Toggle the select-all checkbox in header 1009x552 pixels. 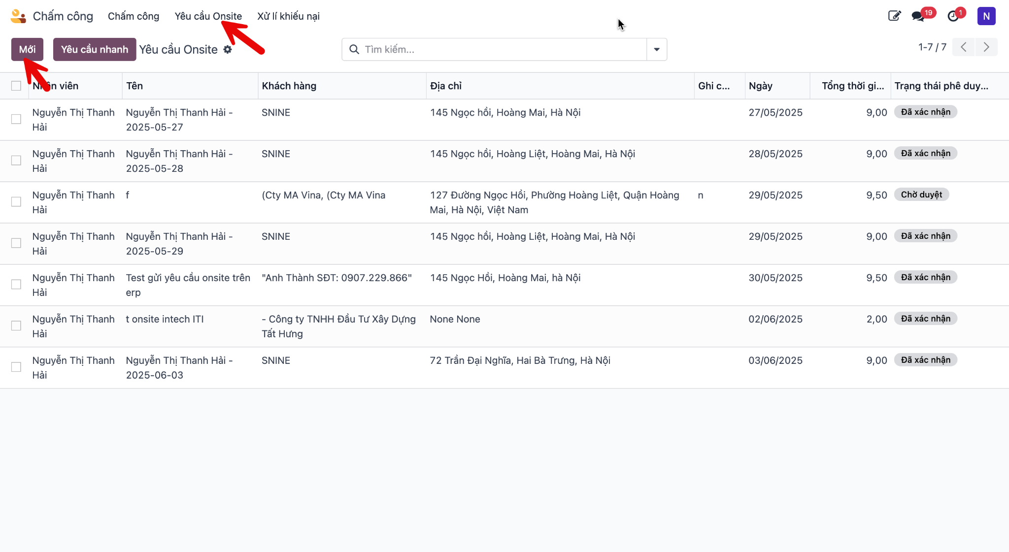(16, 86)
